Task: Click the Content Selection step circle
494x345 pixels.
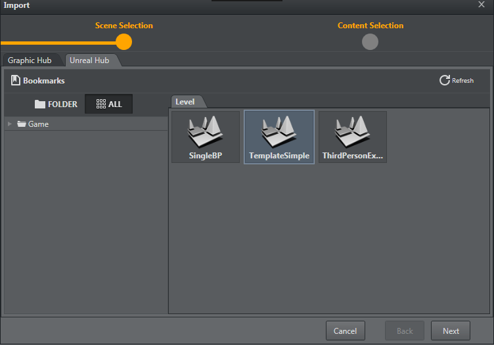Action: click(370, 42)
